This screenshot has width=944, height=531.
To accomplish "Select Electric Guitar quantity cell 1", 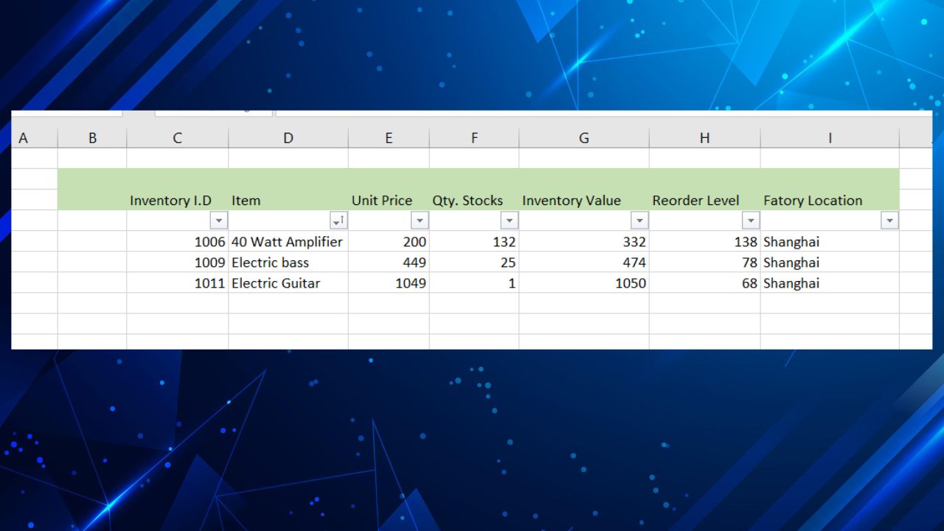I will click(474, 282).
